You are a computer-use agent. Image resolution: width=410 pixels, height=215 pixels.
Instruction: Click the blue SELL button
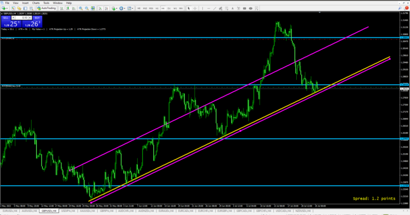[x=5, y=18]
